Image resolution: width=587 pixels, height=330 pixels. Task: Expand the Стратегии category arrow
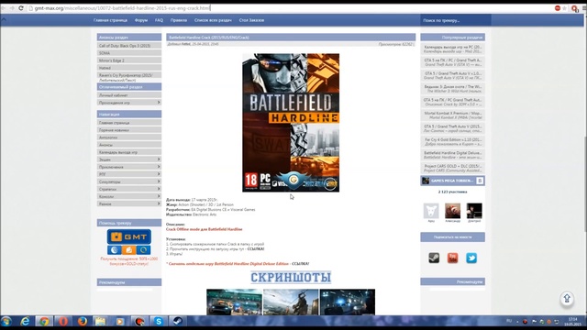point(159,189)
